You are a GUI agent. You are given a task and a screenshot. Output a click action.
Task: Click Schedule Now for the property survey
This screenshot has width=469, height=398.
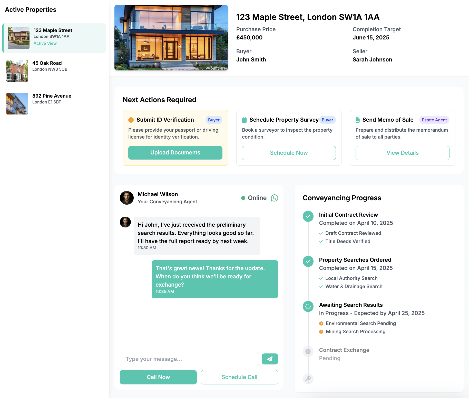289,153
